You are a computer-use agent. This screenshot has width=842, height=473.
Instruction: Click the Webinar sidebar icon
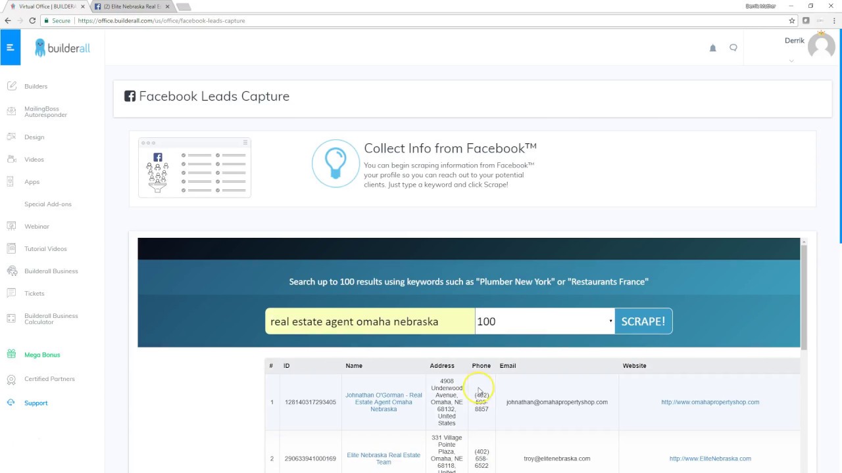[11, 226]
